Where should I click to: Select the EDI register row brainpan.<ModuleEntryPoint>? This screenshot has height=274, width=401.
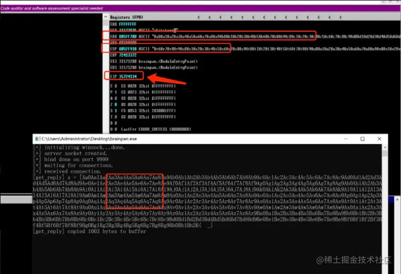[x=154, y=67]
